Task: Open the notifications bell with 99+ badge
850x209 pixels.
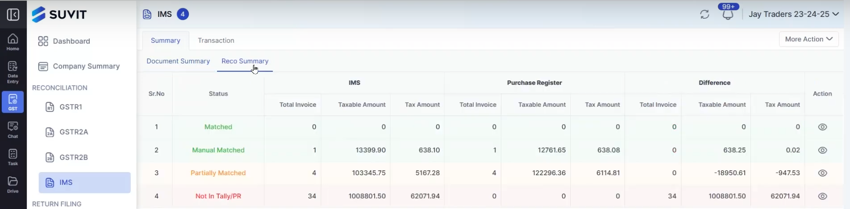Action: point(728,15)
